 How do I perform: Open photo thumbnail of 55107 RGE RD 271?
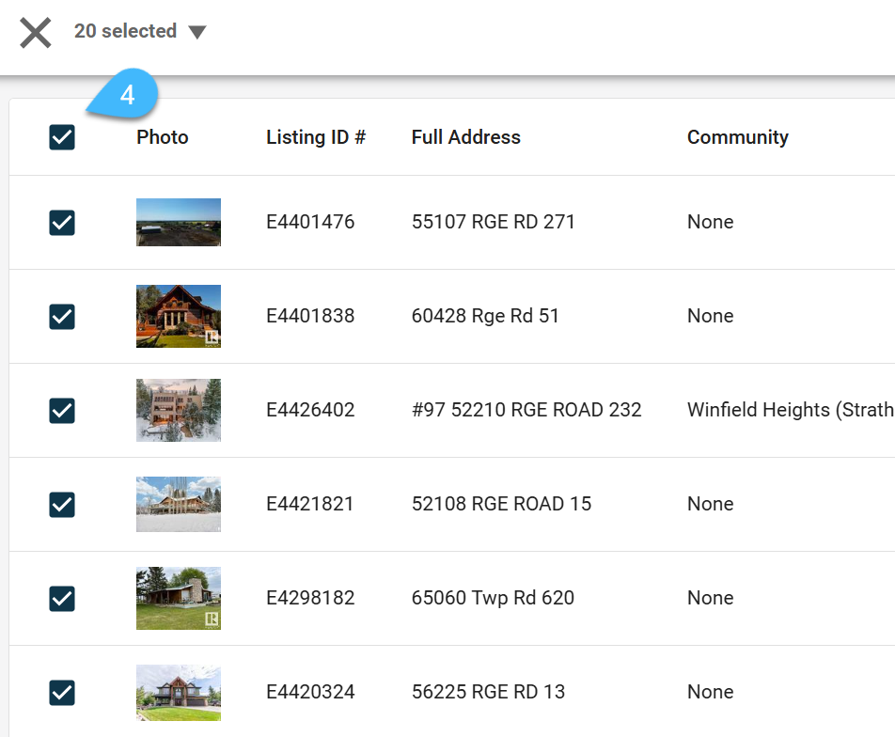(178, 222)
